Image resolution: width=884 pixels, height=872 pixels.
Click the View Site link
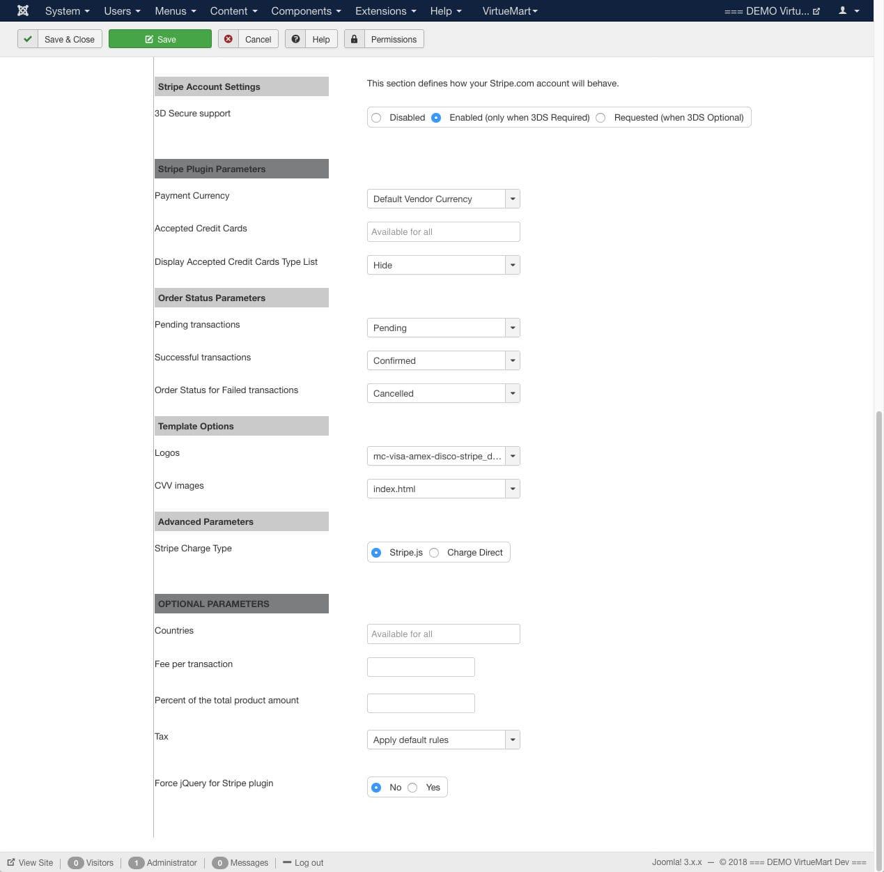30,863
